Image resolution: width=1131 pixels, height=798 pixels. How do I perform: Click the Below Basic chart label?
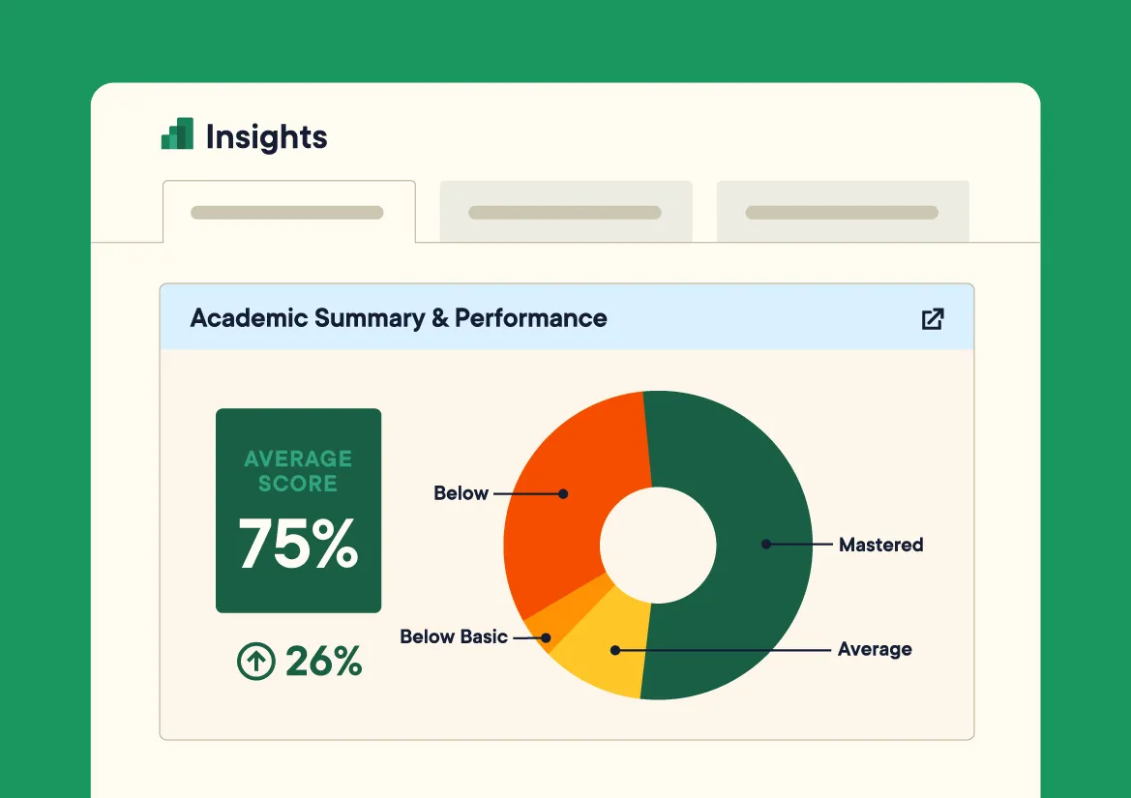tap(454, 636)
